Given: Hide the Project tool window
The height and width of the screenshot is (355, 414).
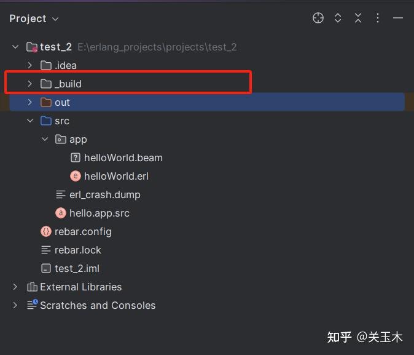Looking at the screenshot, I should pyautogui.click(x=398, y=18).
